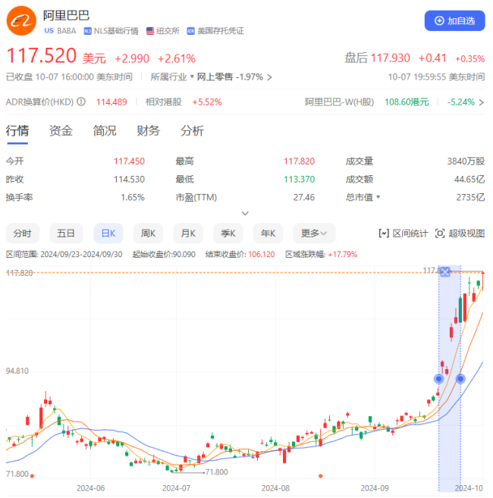
Task: Click the 纽交所 flag icon
Action: coord(150,31)
